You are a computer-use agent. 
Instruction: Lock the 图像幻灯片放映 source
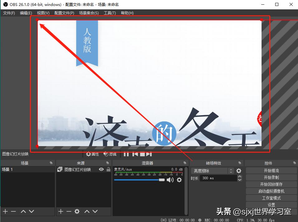click(108, 169)
